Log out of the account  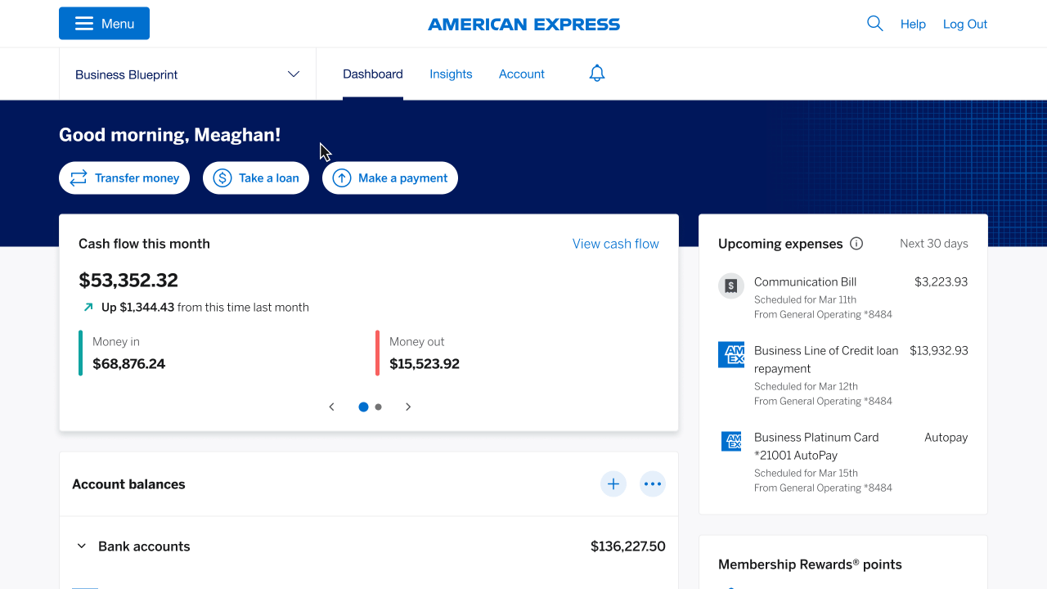tap(964, 24)
